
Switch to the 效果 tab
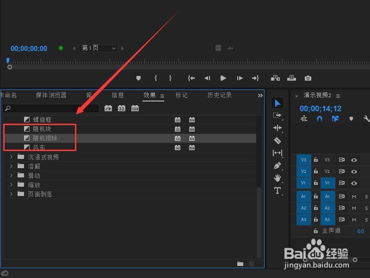tap(149, 95)
